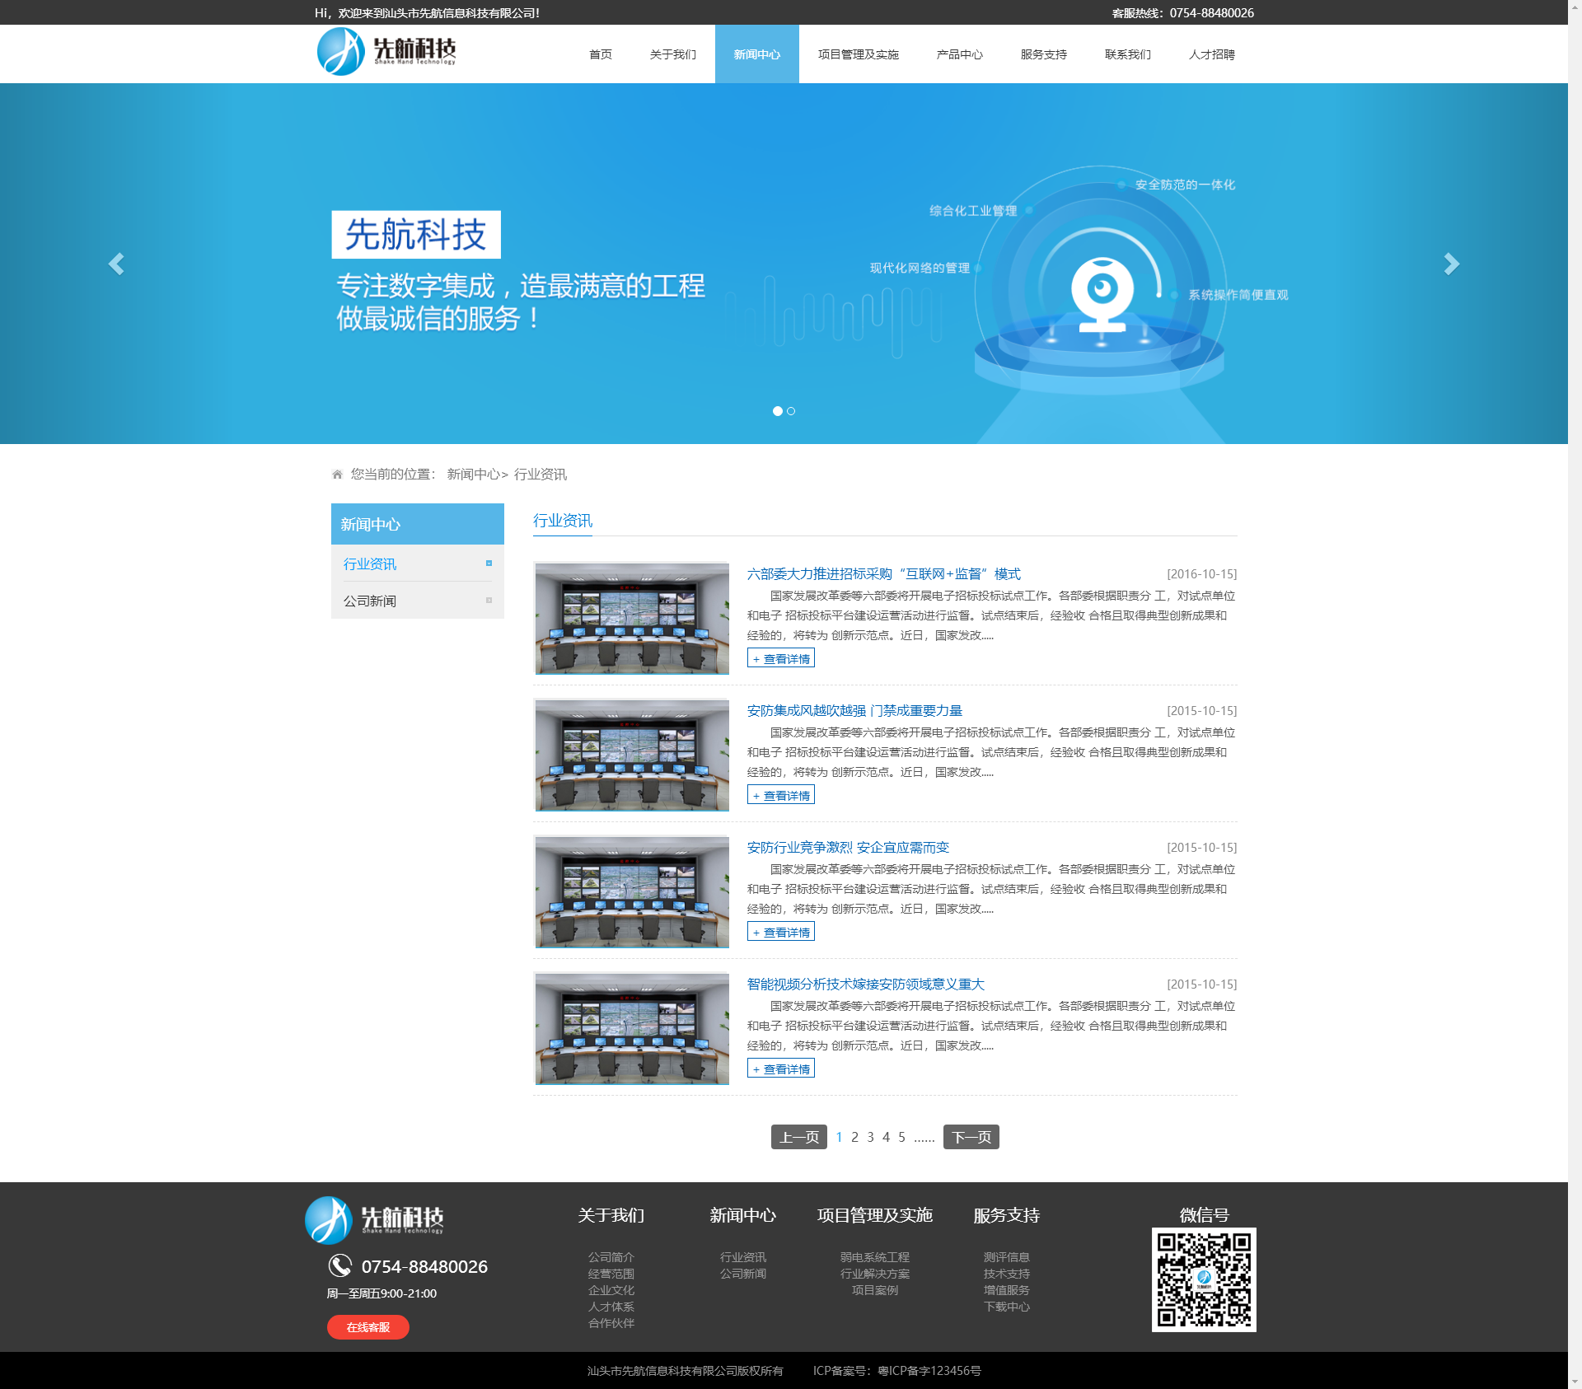Viewport: 1582px width, 1389px height.
Task: Click the next slide arrow on banner
Action: click(1451, 264)
